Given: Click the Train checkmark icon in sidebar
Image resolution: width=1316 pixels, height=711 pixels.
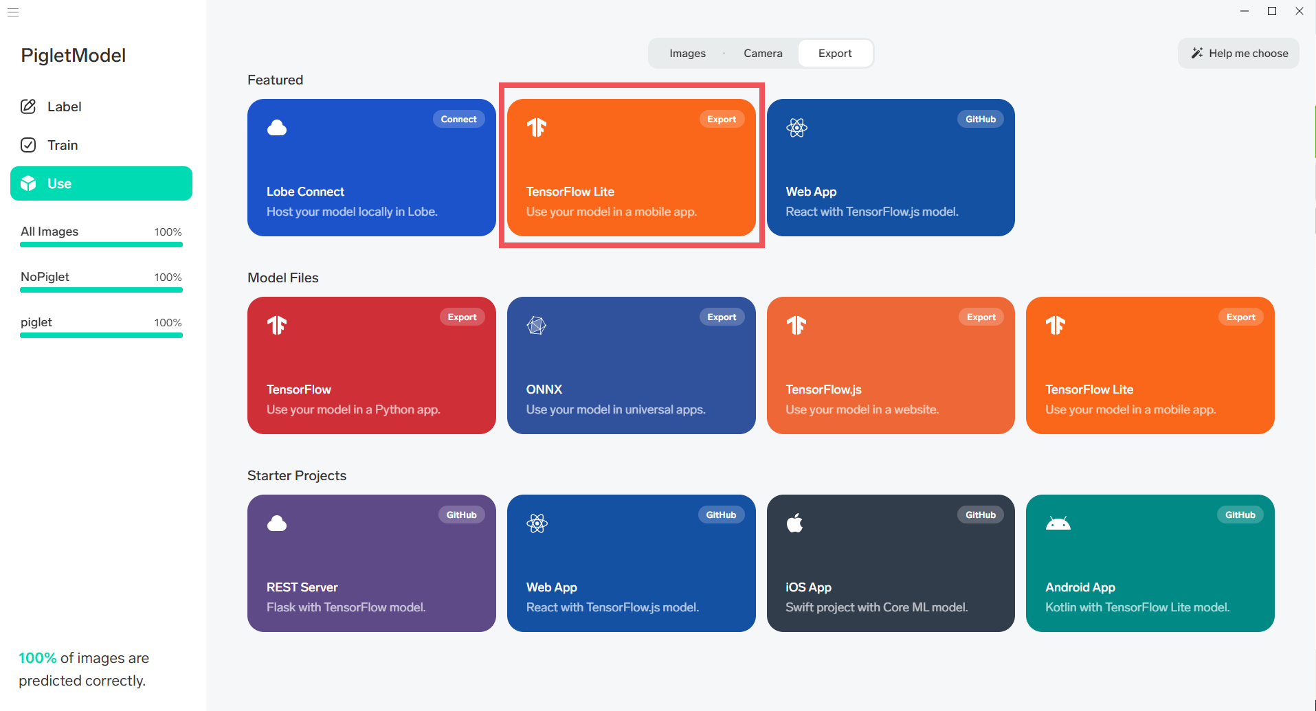Looking at the screenshot, I should [28, 145].
